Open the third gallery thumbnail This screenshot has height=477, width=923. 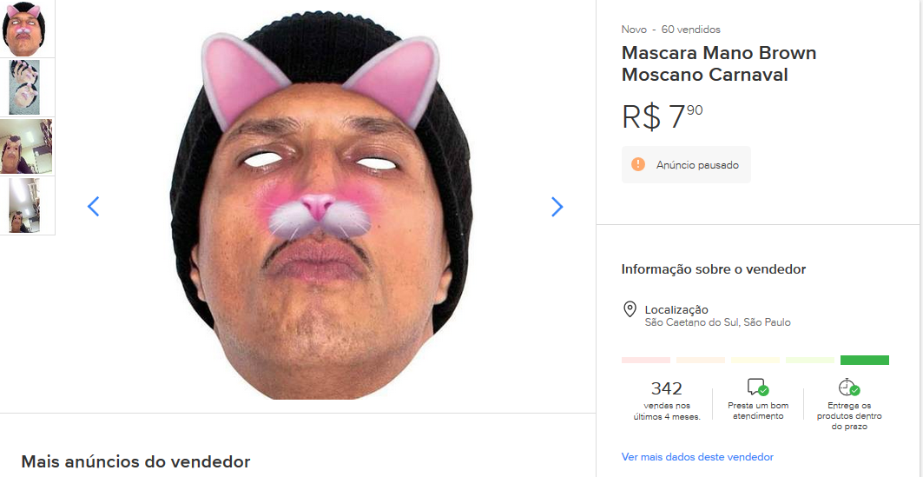coord(28,147)
